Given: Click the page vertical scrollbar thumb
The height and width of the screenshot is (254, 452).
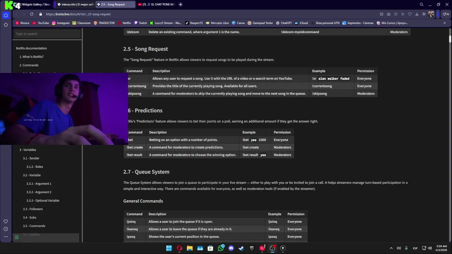Looking at the screenshot, I should (x=450, y=38).
